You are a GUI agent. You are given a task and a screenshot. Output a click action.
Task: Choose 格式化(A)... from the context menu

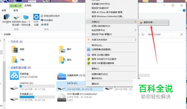[97, 45]
